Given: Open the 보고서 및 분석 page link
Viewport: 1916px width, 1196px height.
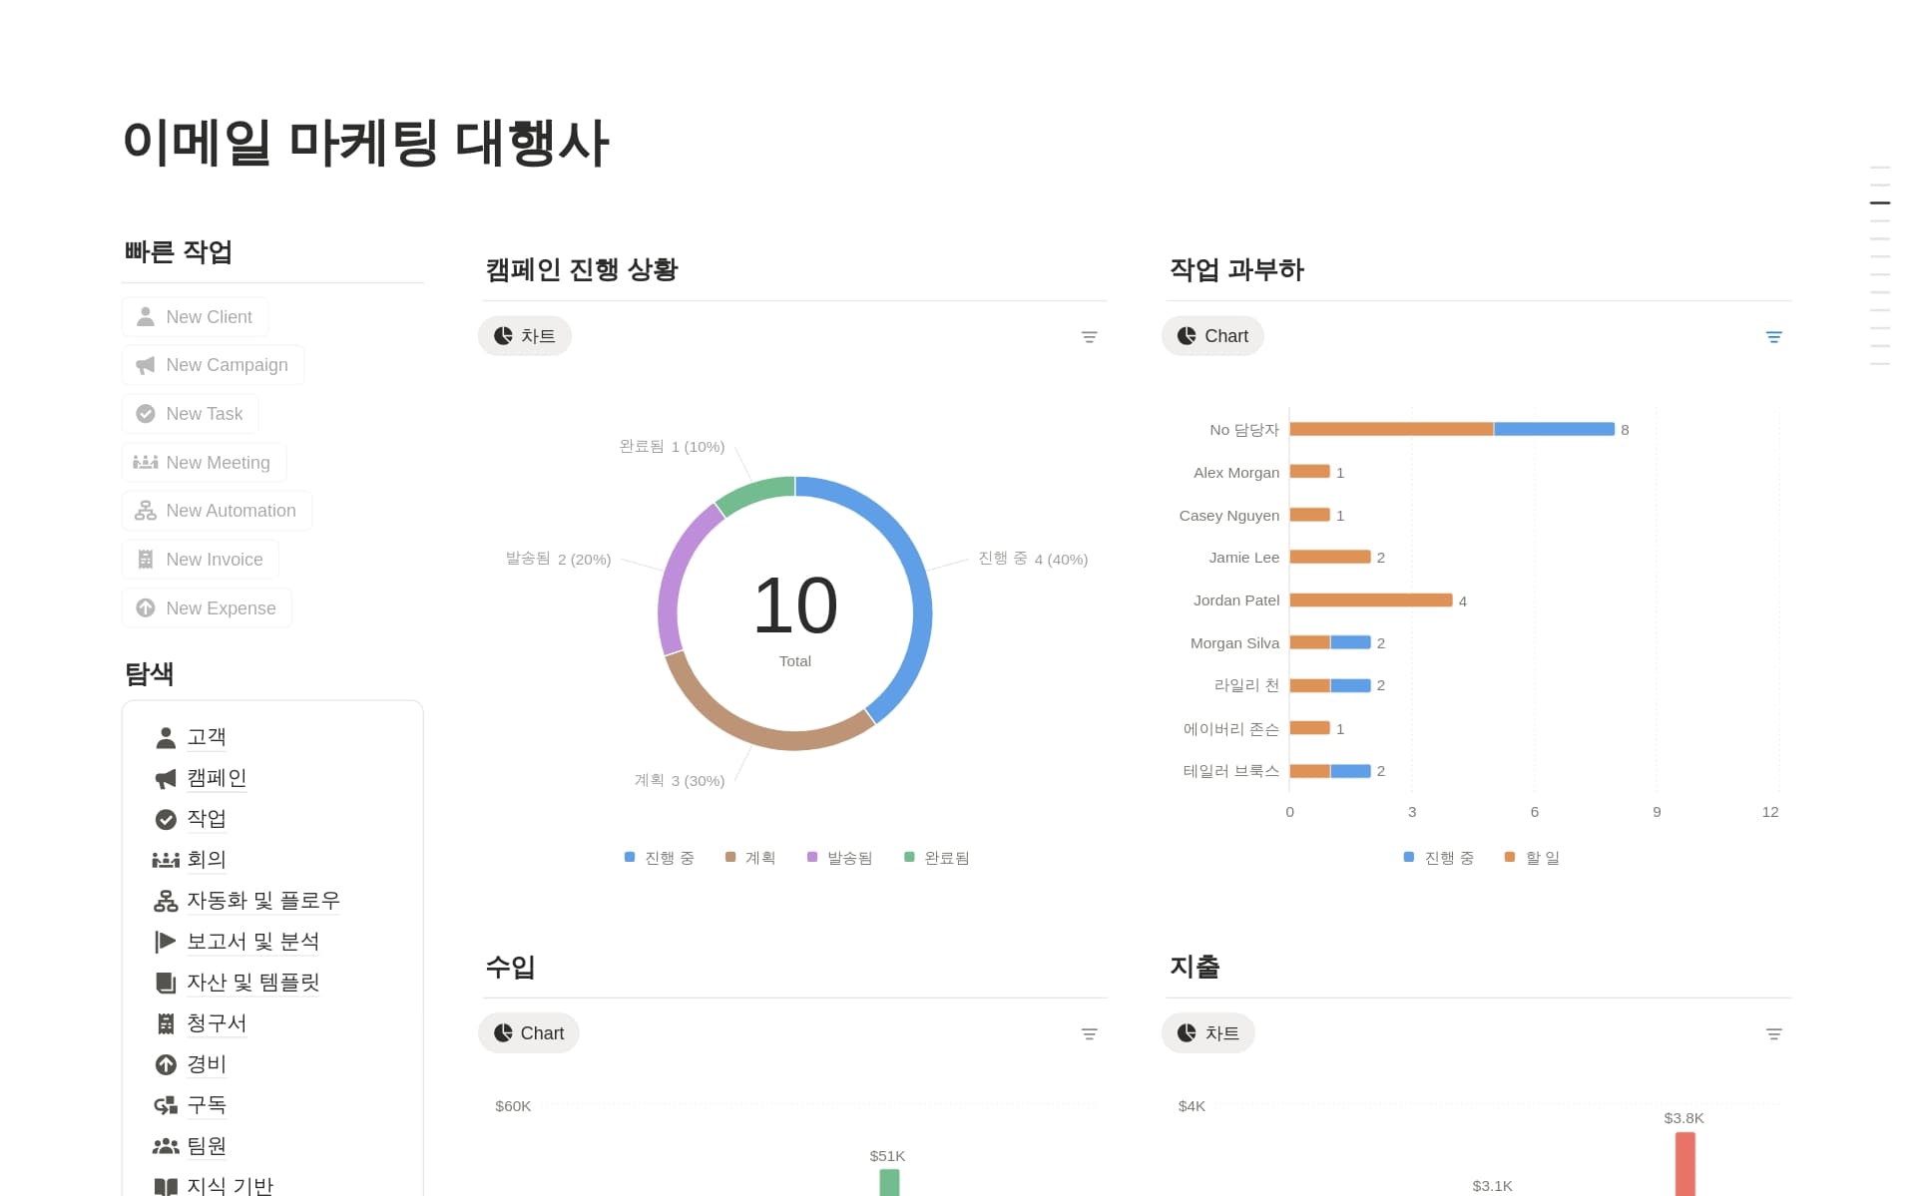Looking at the screenshot, I should 252,942.
